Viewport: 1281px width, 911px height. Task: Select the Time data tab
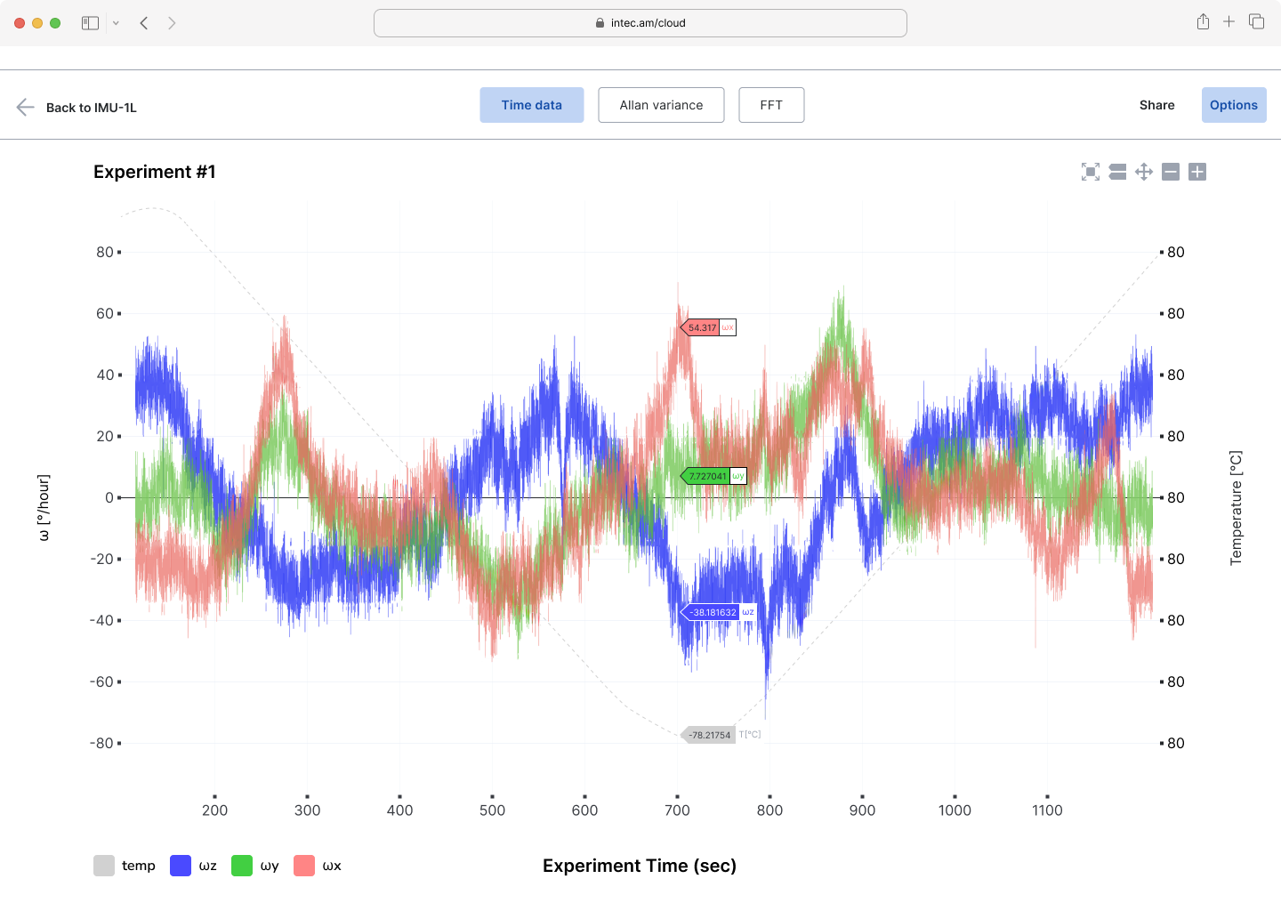pyautogui.click(x=531, y=105)
